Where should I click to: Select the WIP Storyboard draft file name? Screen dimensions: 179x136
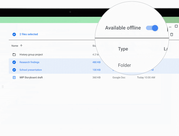click(31, 77)
